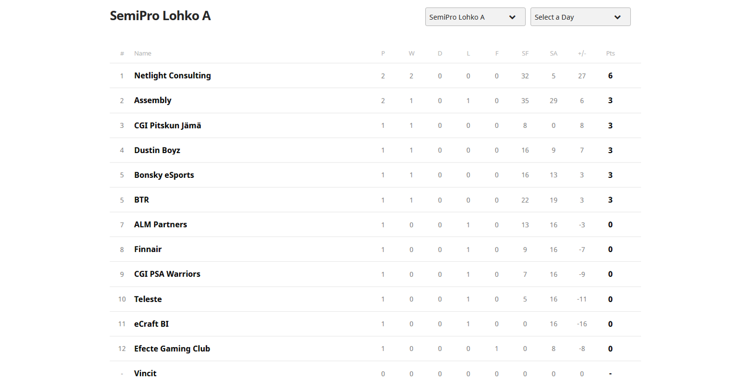Screen dimensions: 746x392
Task: Open the SemiPro Lohko A dropdown
Action: pos(475,17)
